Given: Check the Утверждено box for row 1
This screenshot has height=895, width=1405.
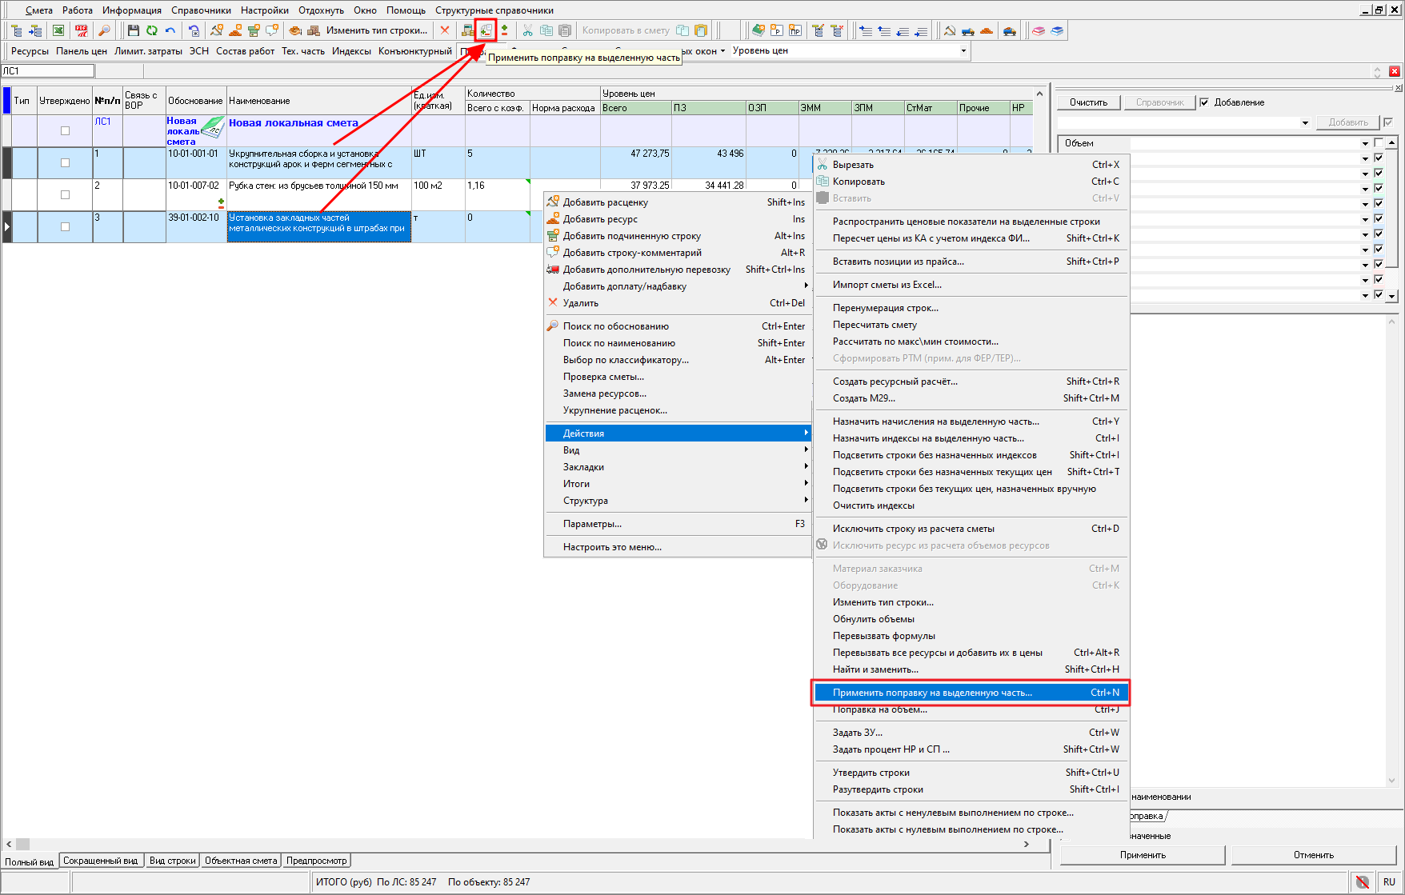Looking at the screenshot, I should pos(65,163).
